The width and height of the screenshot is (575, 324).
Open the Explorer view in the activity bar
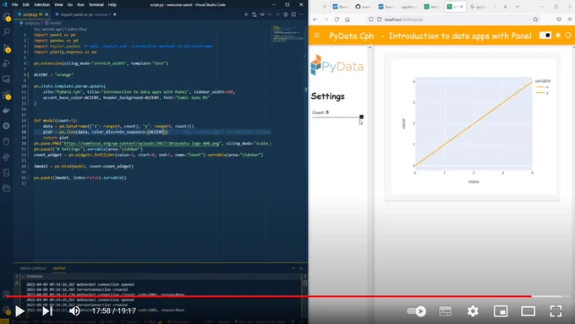click(6, 17)
